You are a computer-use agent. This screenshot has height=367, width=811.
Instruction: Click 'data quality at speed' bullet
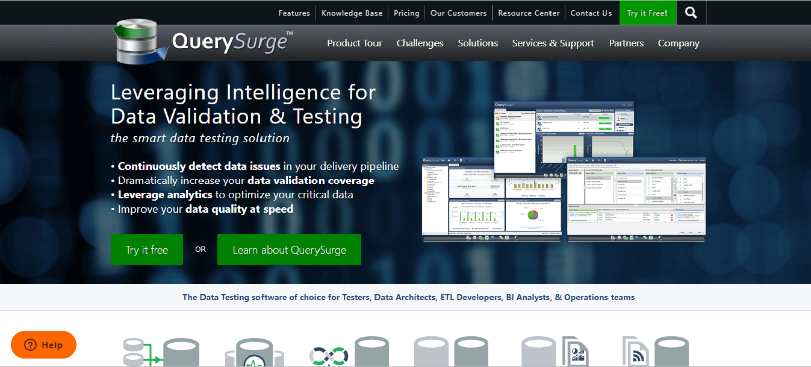239,210
